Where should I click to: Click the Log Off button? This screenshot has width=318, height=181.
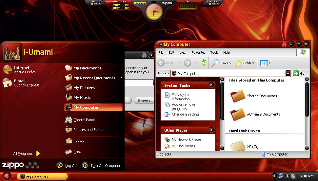(67, 166)
